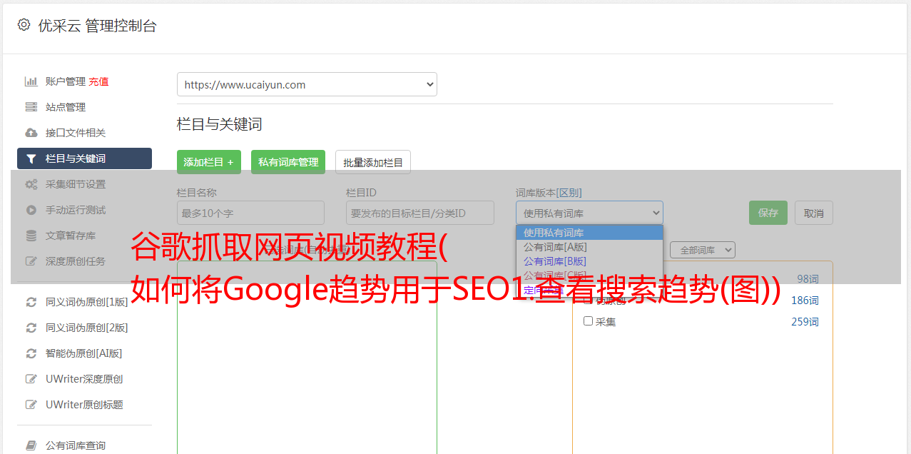This screenshot has width=911, height=454.
Task: Click the refresh icon for 同义词伪原创[2版]
Action: (x=31, y=328)
